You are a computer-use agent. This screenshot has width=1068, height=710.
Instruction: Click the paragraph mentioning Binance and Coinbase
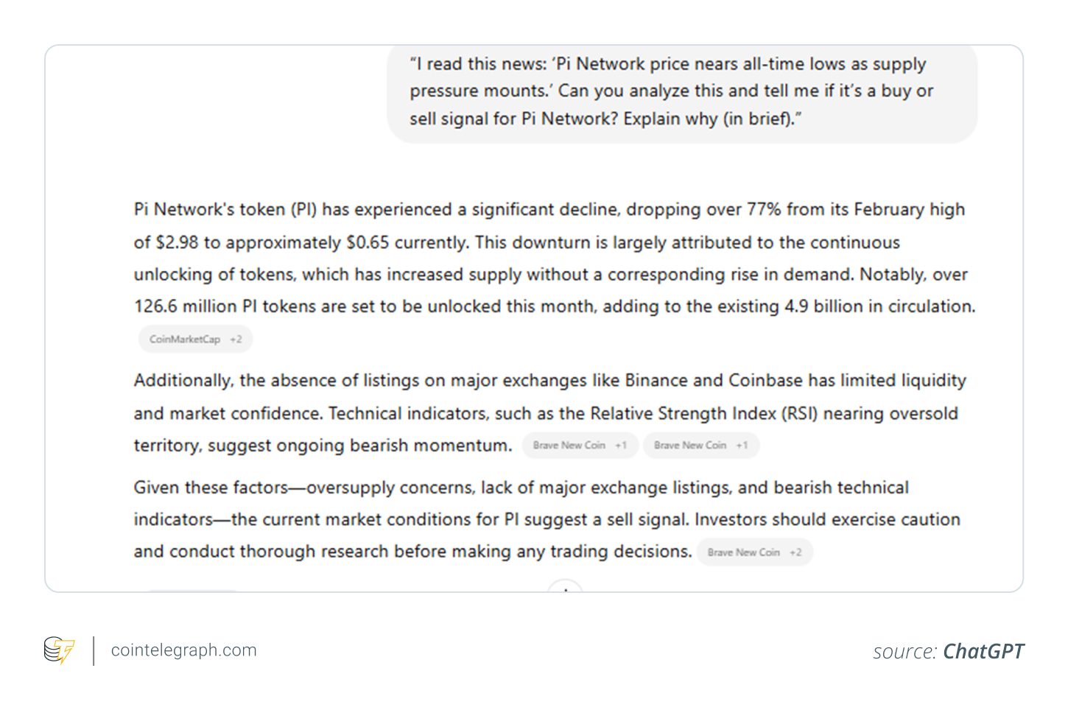click(x=549, y=412)
